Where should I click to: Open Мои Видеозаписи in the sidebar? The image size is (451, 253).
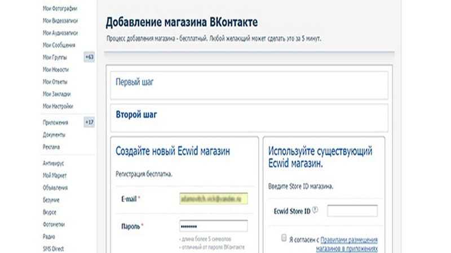60,21
